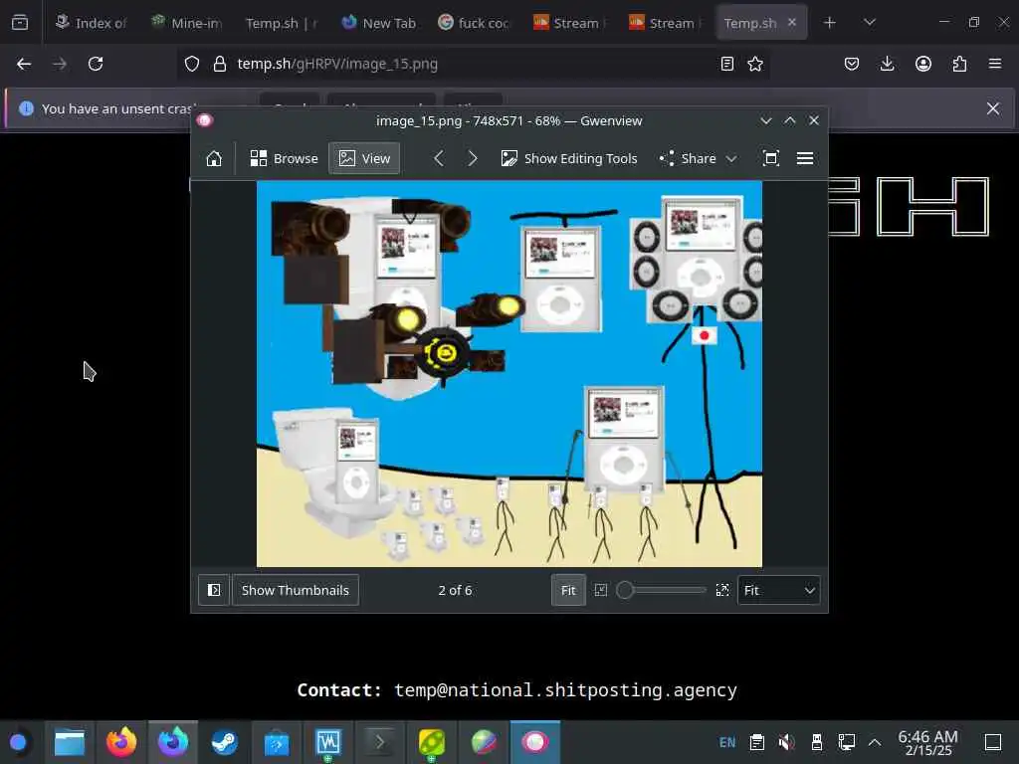1019x764 pixels.
Task: Switch keyboard layout EN indicator
Action: tap(727, 742)
